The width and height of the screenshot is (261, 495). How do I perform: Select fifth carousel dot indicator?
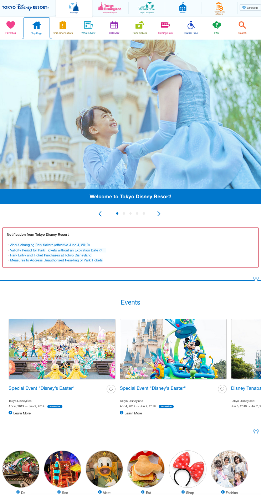(144, 213)
